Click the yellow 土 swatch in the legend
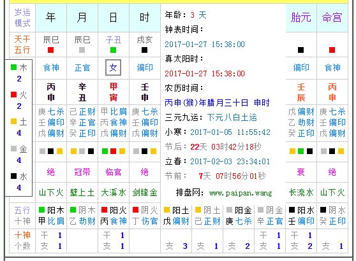Image resolution: width=356 pixels, height=261 pixels. (x=13, y=122)
